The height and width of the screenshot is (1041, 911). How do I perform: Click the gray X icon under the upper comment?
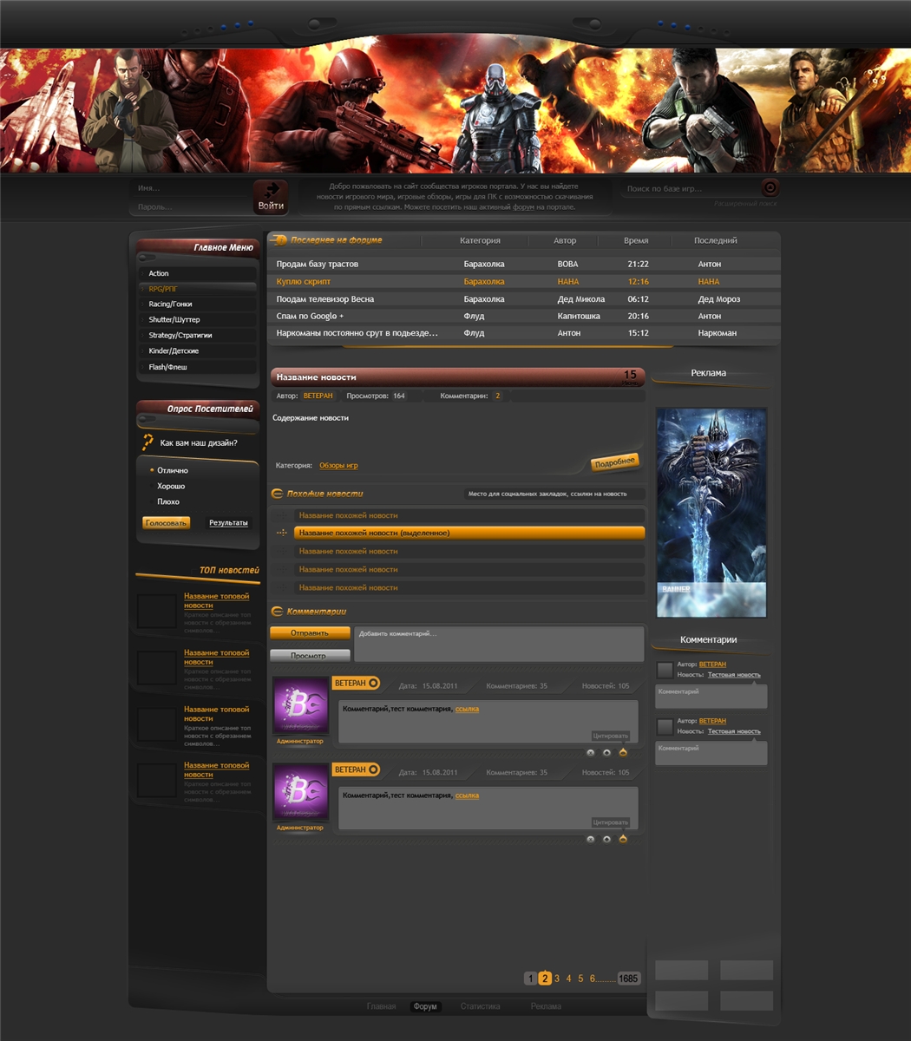[x=591, y=753]
